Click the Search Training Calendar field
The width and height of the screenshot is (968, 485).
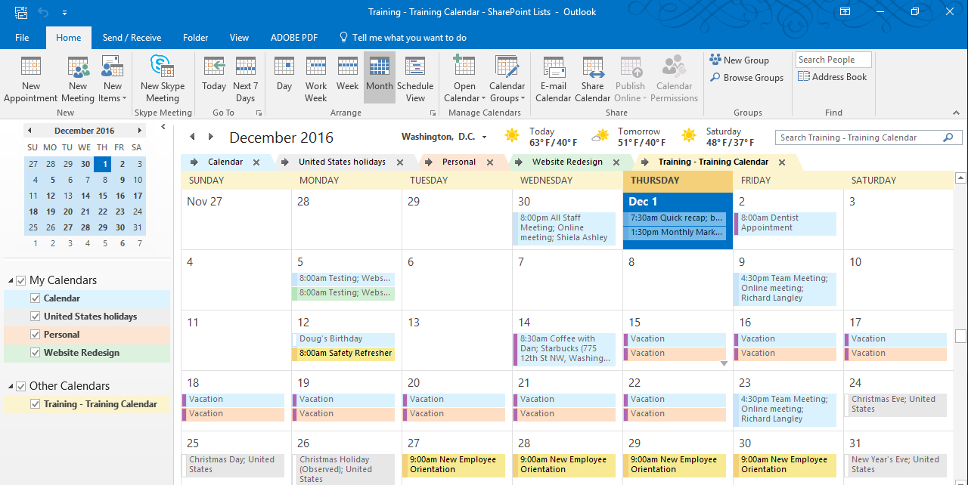coord(859,137)
